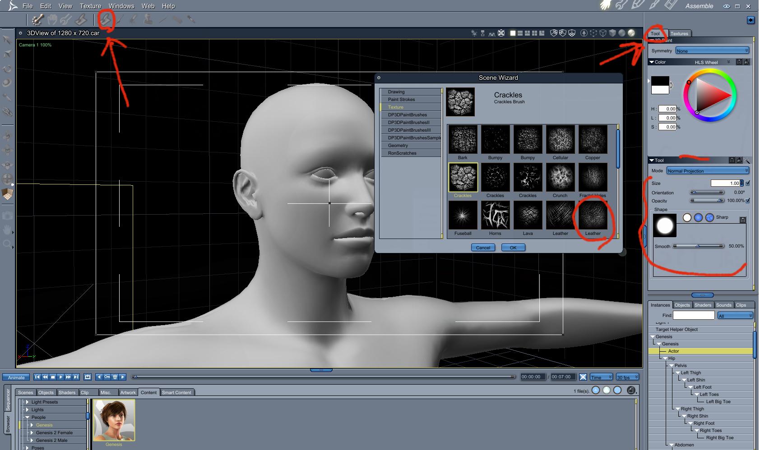This screenshot has width=760, height=450.
Task: Open the Find filter All dropdown
Action: click(x=735, y=316)
